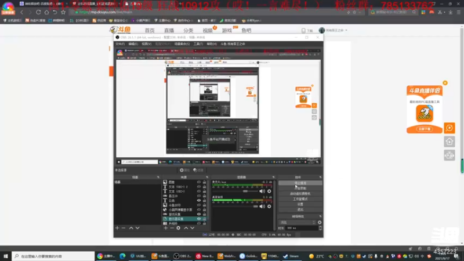Move scene down with Scenes panel arrow

pyautogui.click(x=137, y=228)
